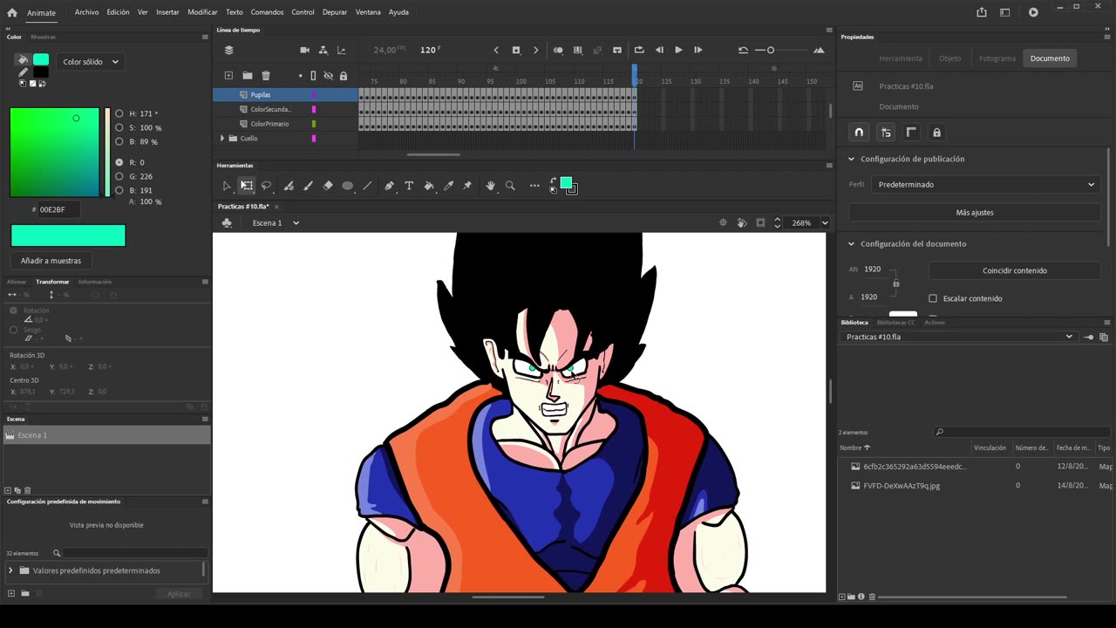This screenshot has height=628, width=1116.
Task: Click the fill color swatch in Color panel
Action: [41, 59]
